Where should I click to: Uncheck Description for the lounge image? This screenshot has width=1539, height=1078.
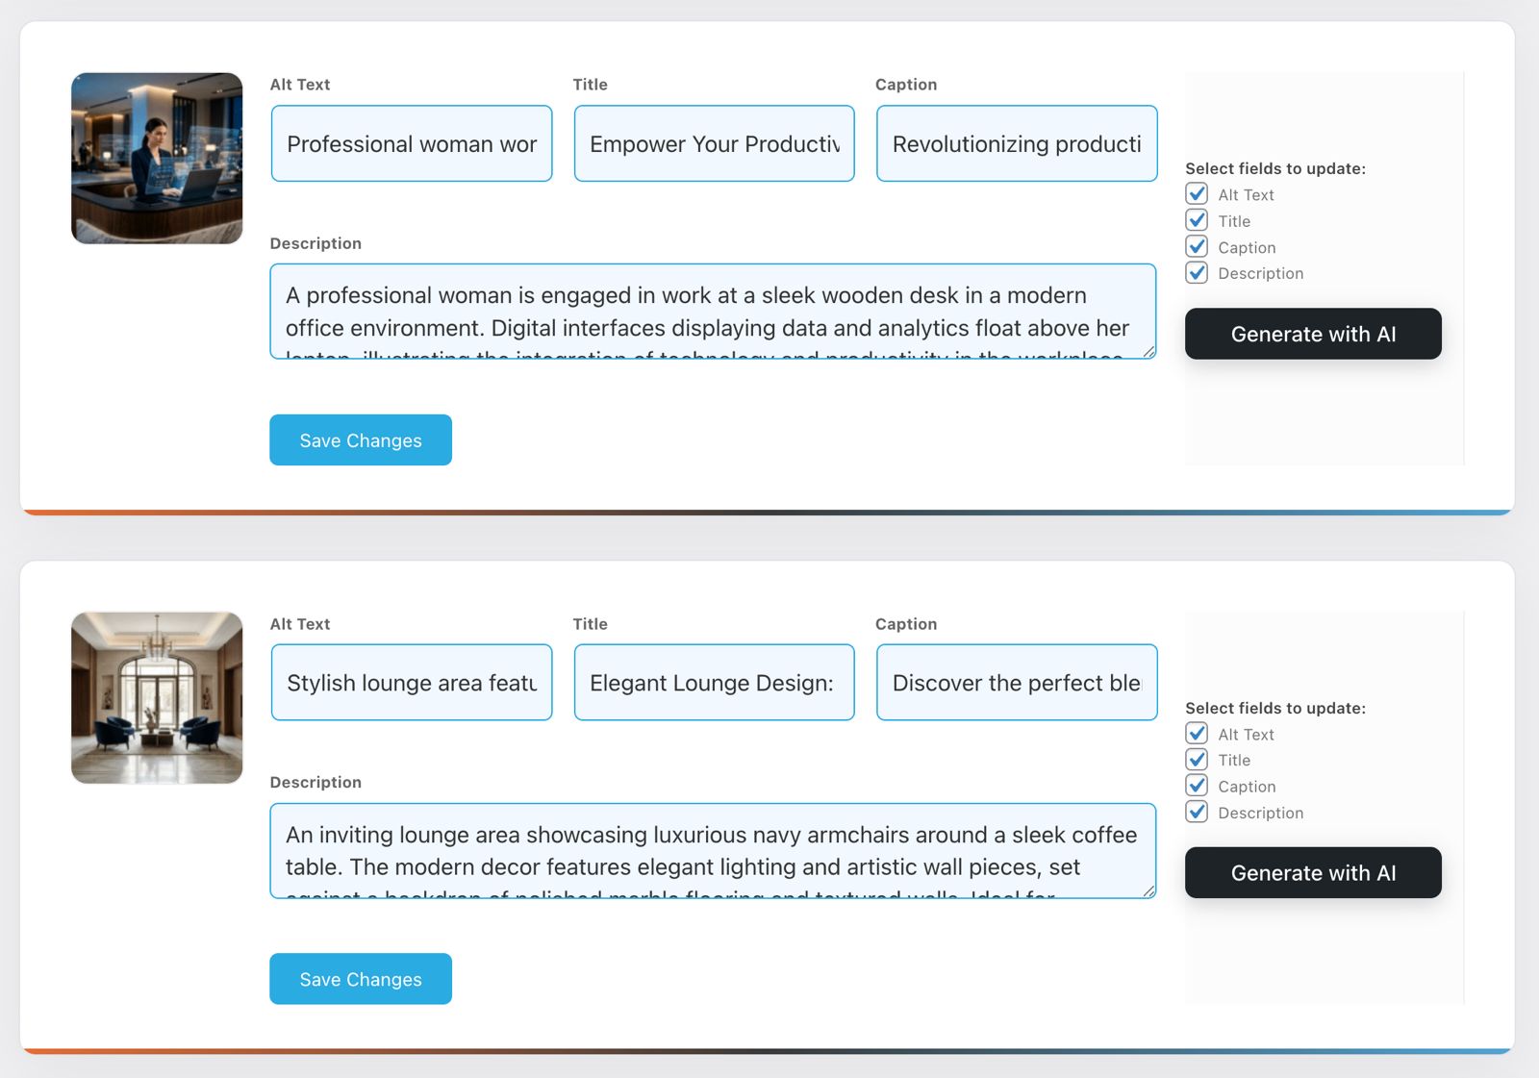1197,813
